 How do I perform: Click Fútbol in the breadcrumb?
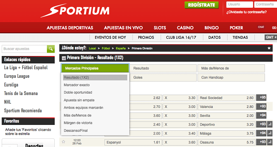[106, 48]
